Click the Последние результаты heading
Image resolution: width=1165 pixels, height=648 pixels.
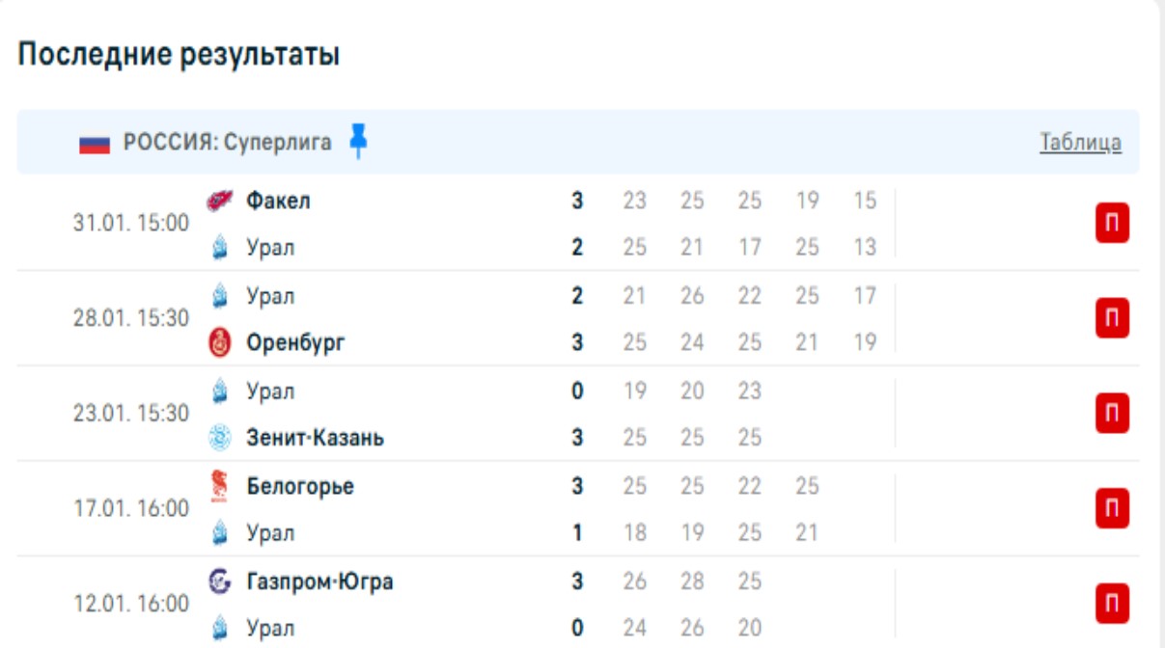pyautogui.click(x=179, y=54)
